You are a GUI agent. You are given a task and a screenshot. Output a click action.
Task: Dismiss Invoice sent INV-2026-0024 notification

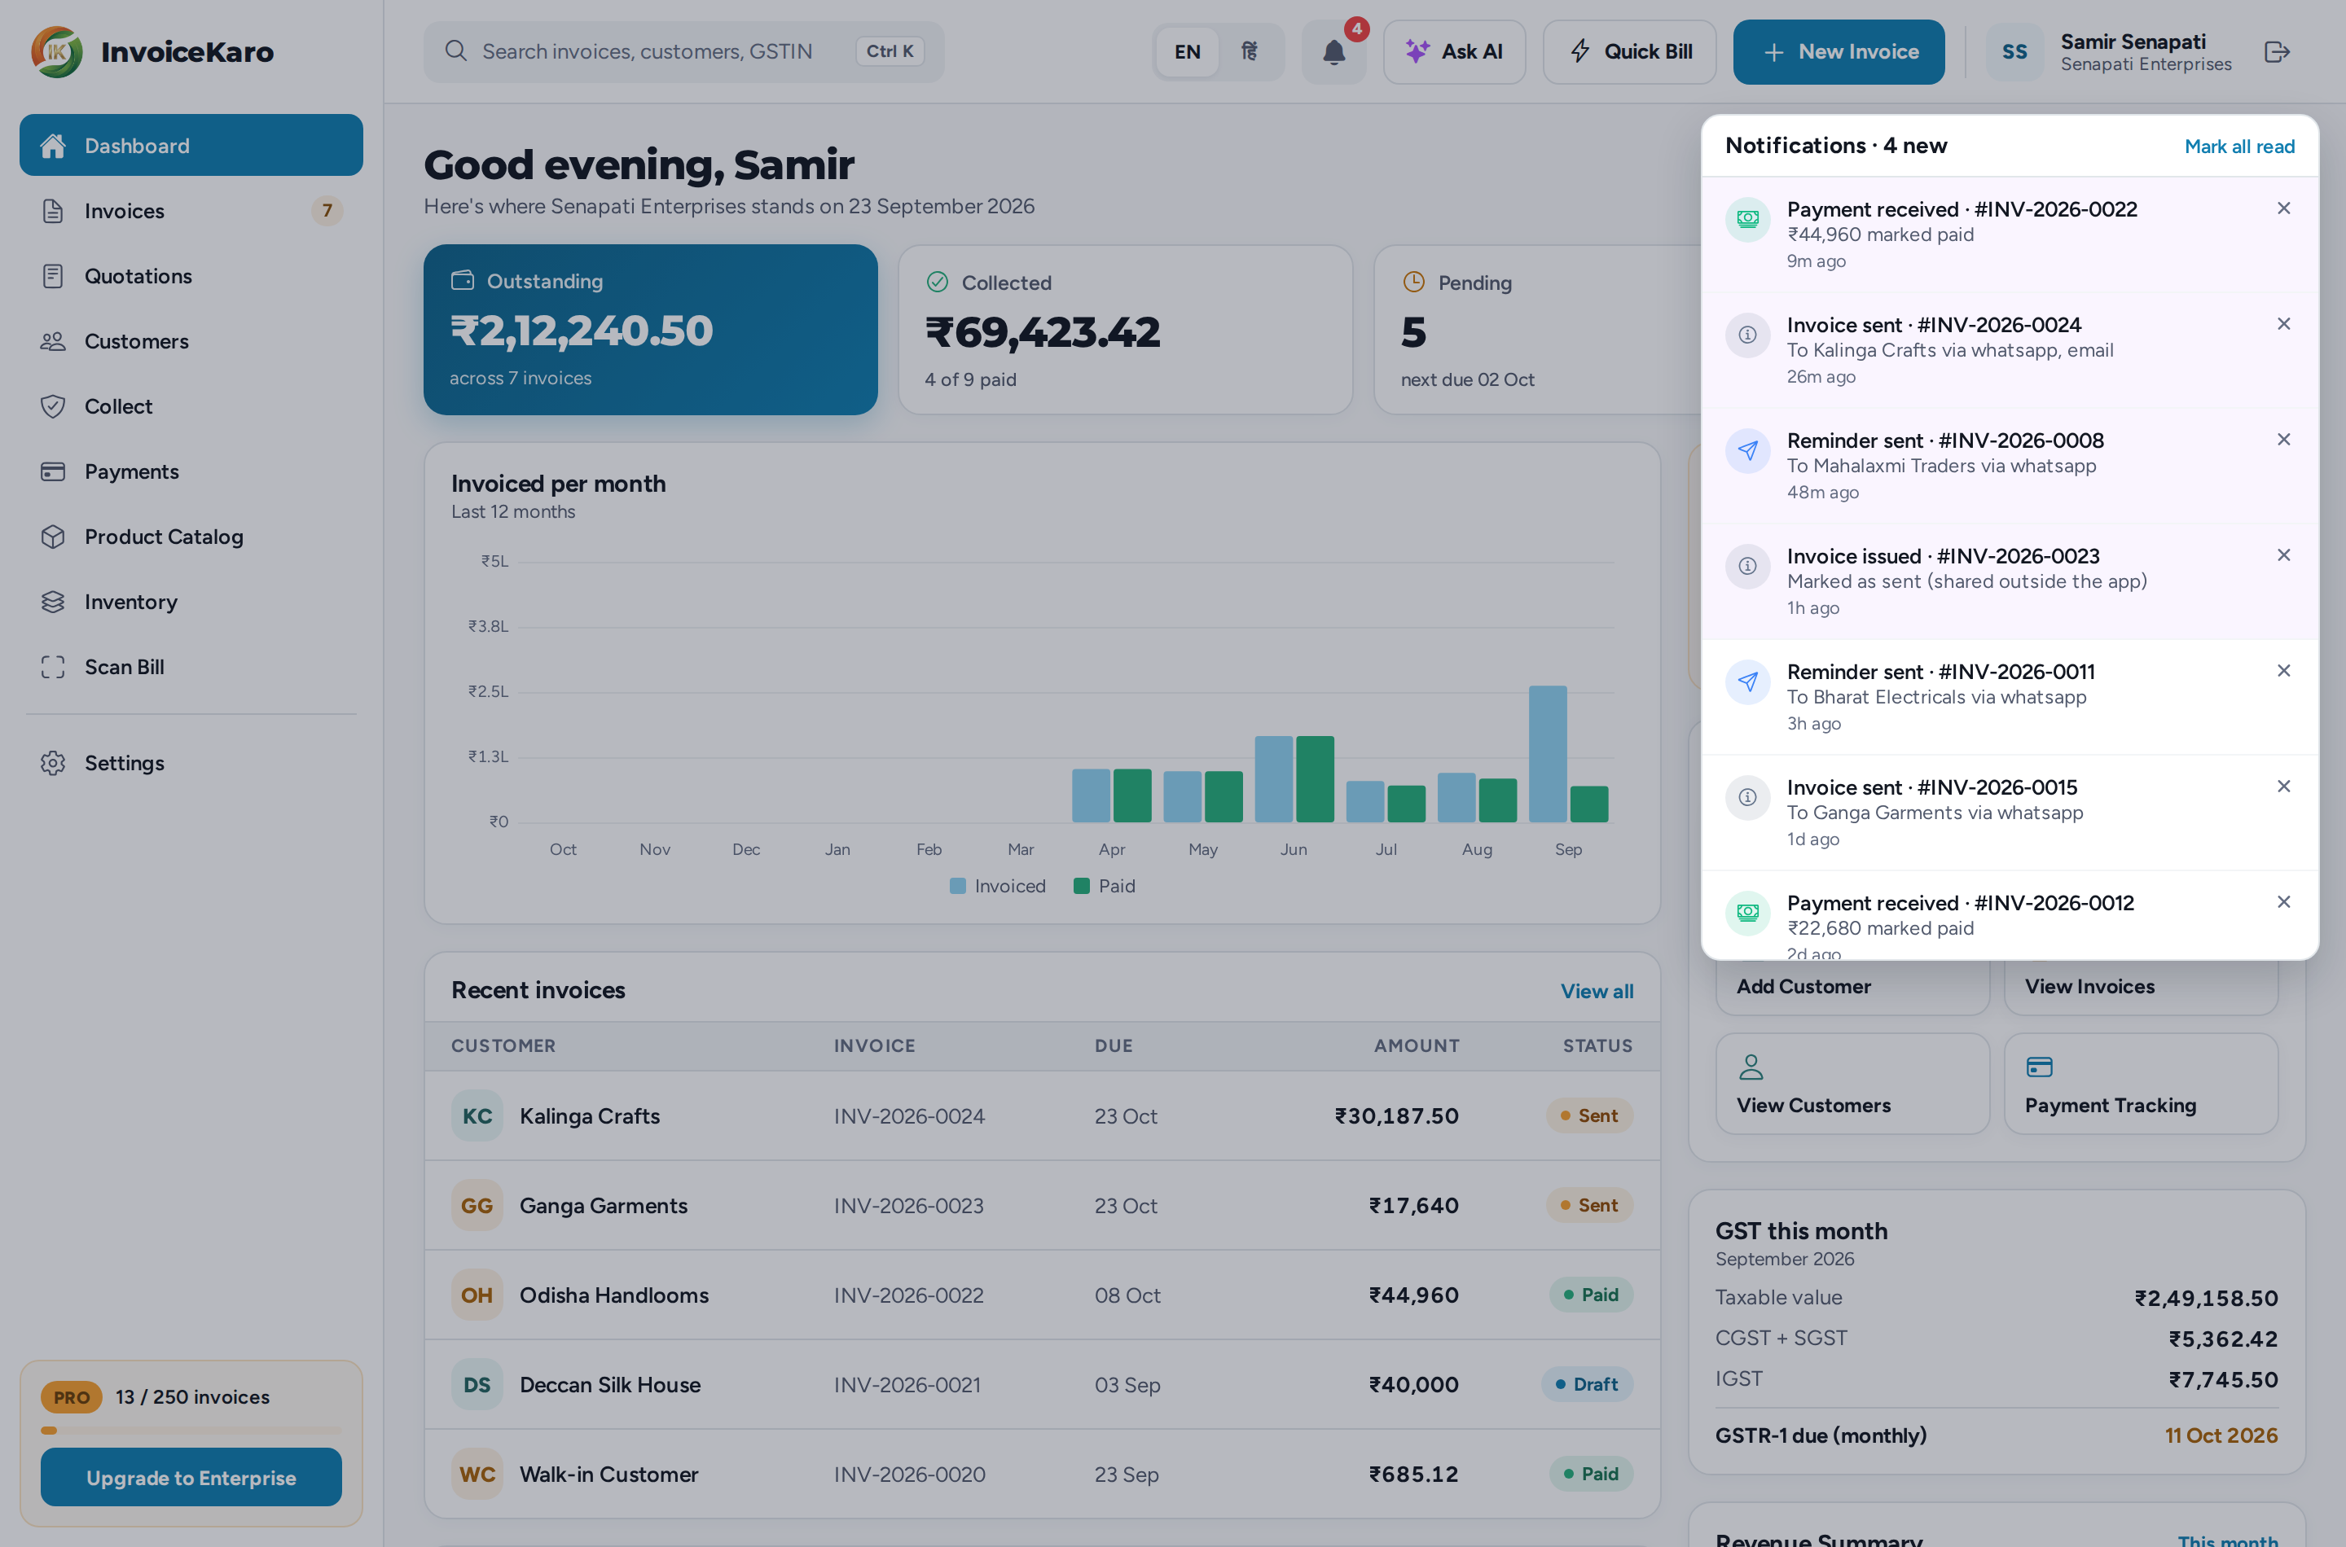(2282, 323)
